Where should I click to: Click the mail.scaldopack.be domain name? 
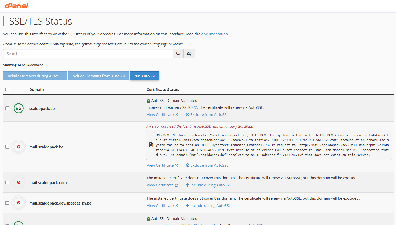point(46,147)
